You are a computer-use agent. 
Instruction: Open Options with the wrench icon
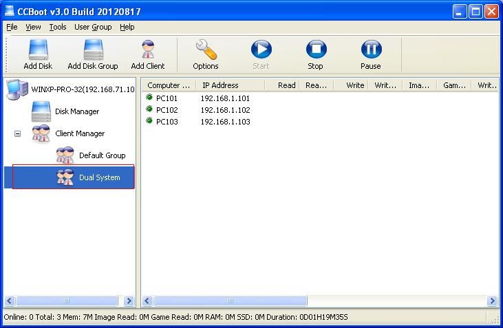coord(206,50)
